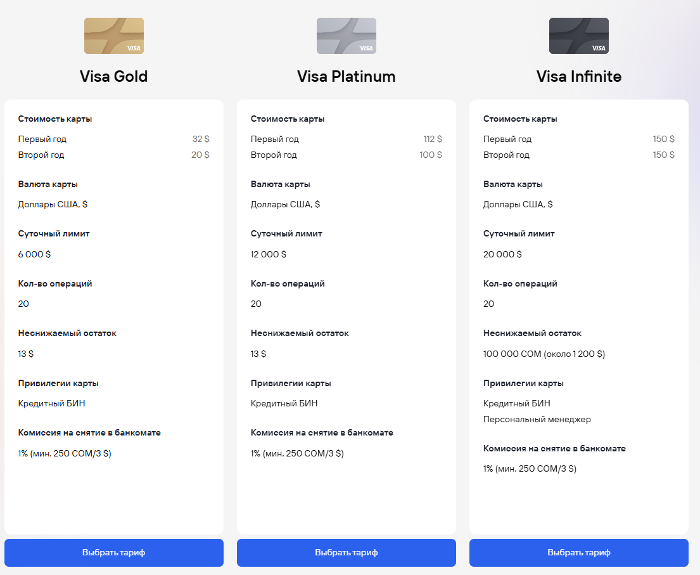700x575 pixels.
Task: Click the 12 000 $ daily limit value
Action: click(x=269, y=254)
